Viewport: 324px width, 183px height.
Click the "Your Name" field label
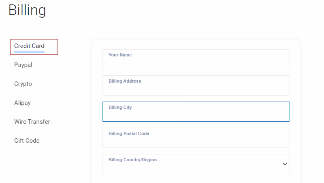[x=120, y=55]
